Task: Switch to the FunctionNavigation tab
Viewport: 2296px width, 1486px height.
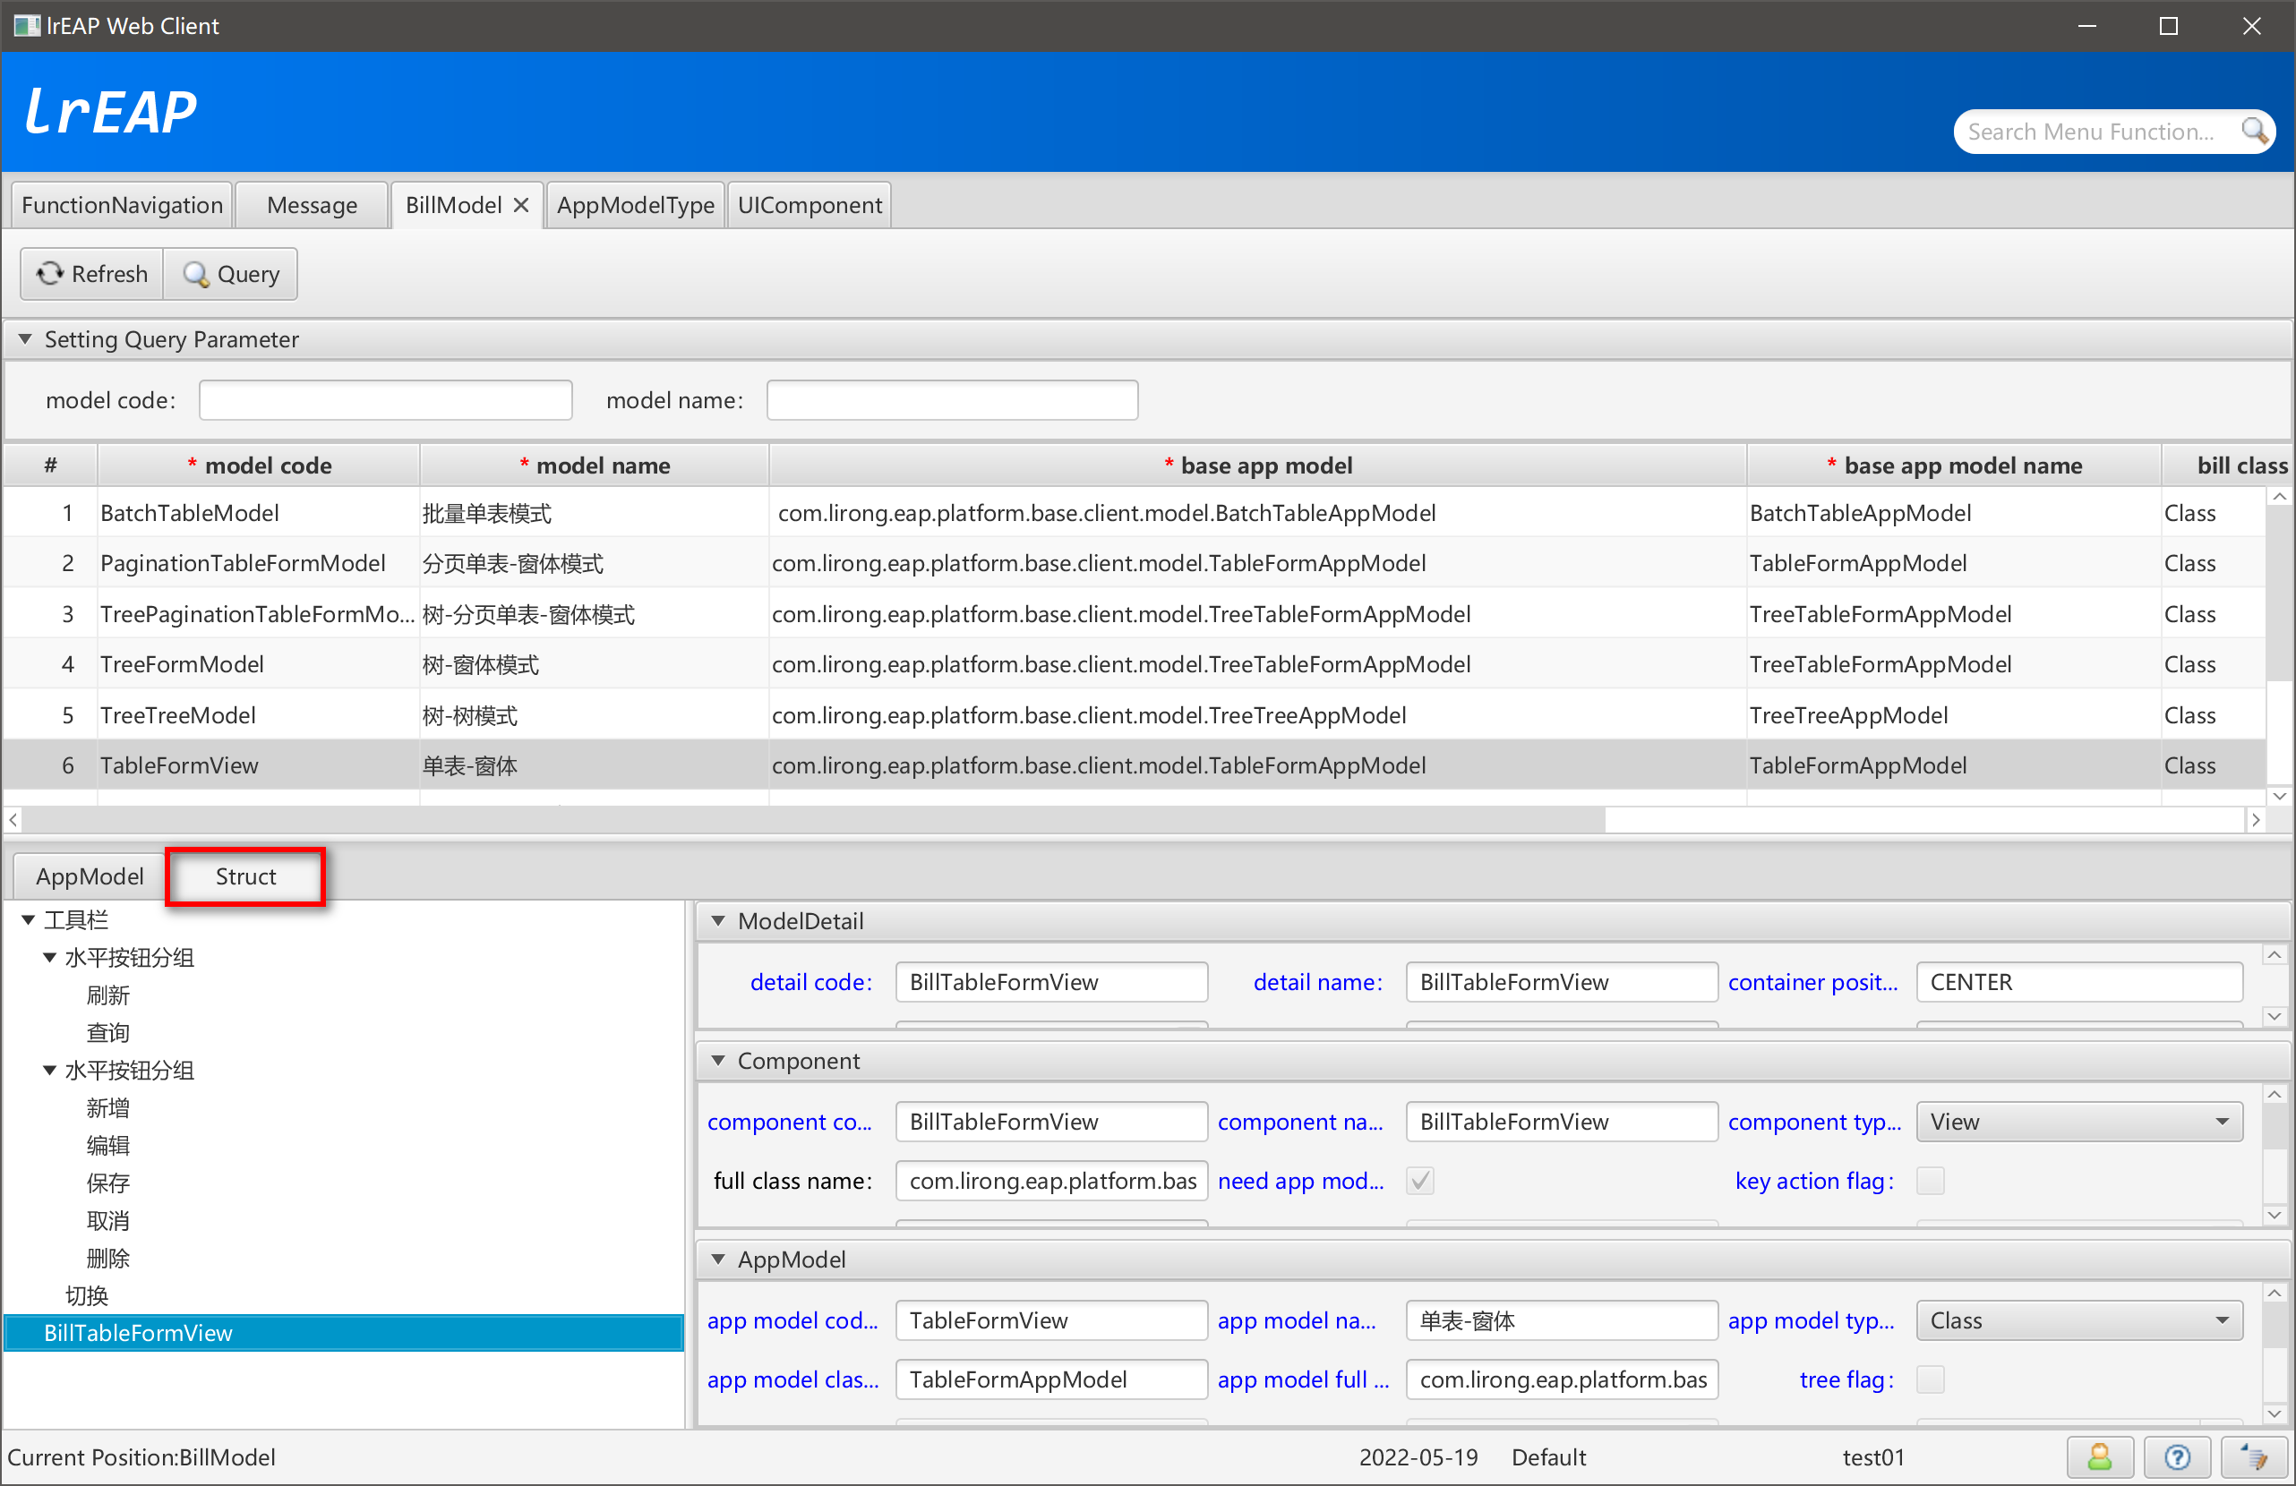Action: click(x=122, y=204)
